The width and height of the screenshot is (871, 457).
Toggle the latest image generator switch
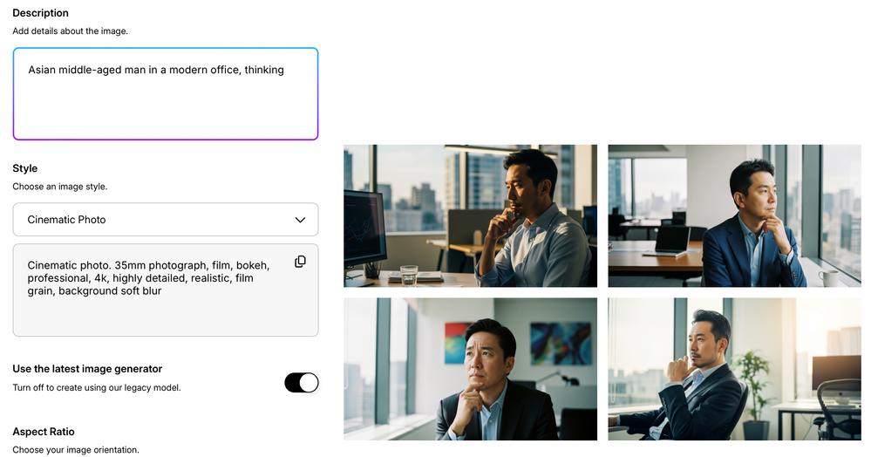(302, 383)
